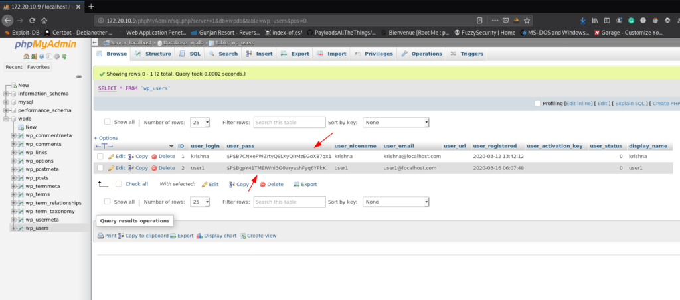
Task: Click Copy icon in the user1 row
Action: [x=131, y=168]
